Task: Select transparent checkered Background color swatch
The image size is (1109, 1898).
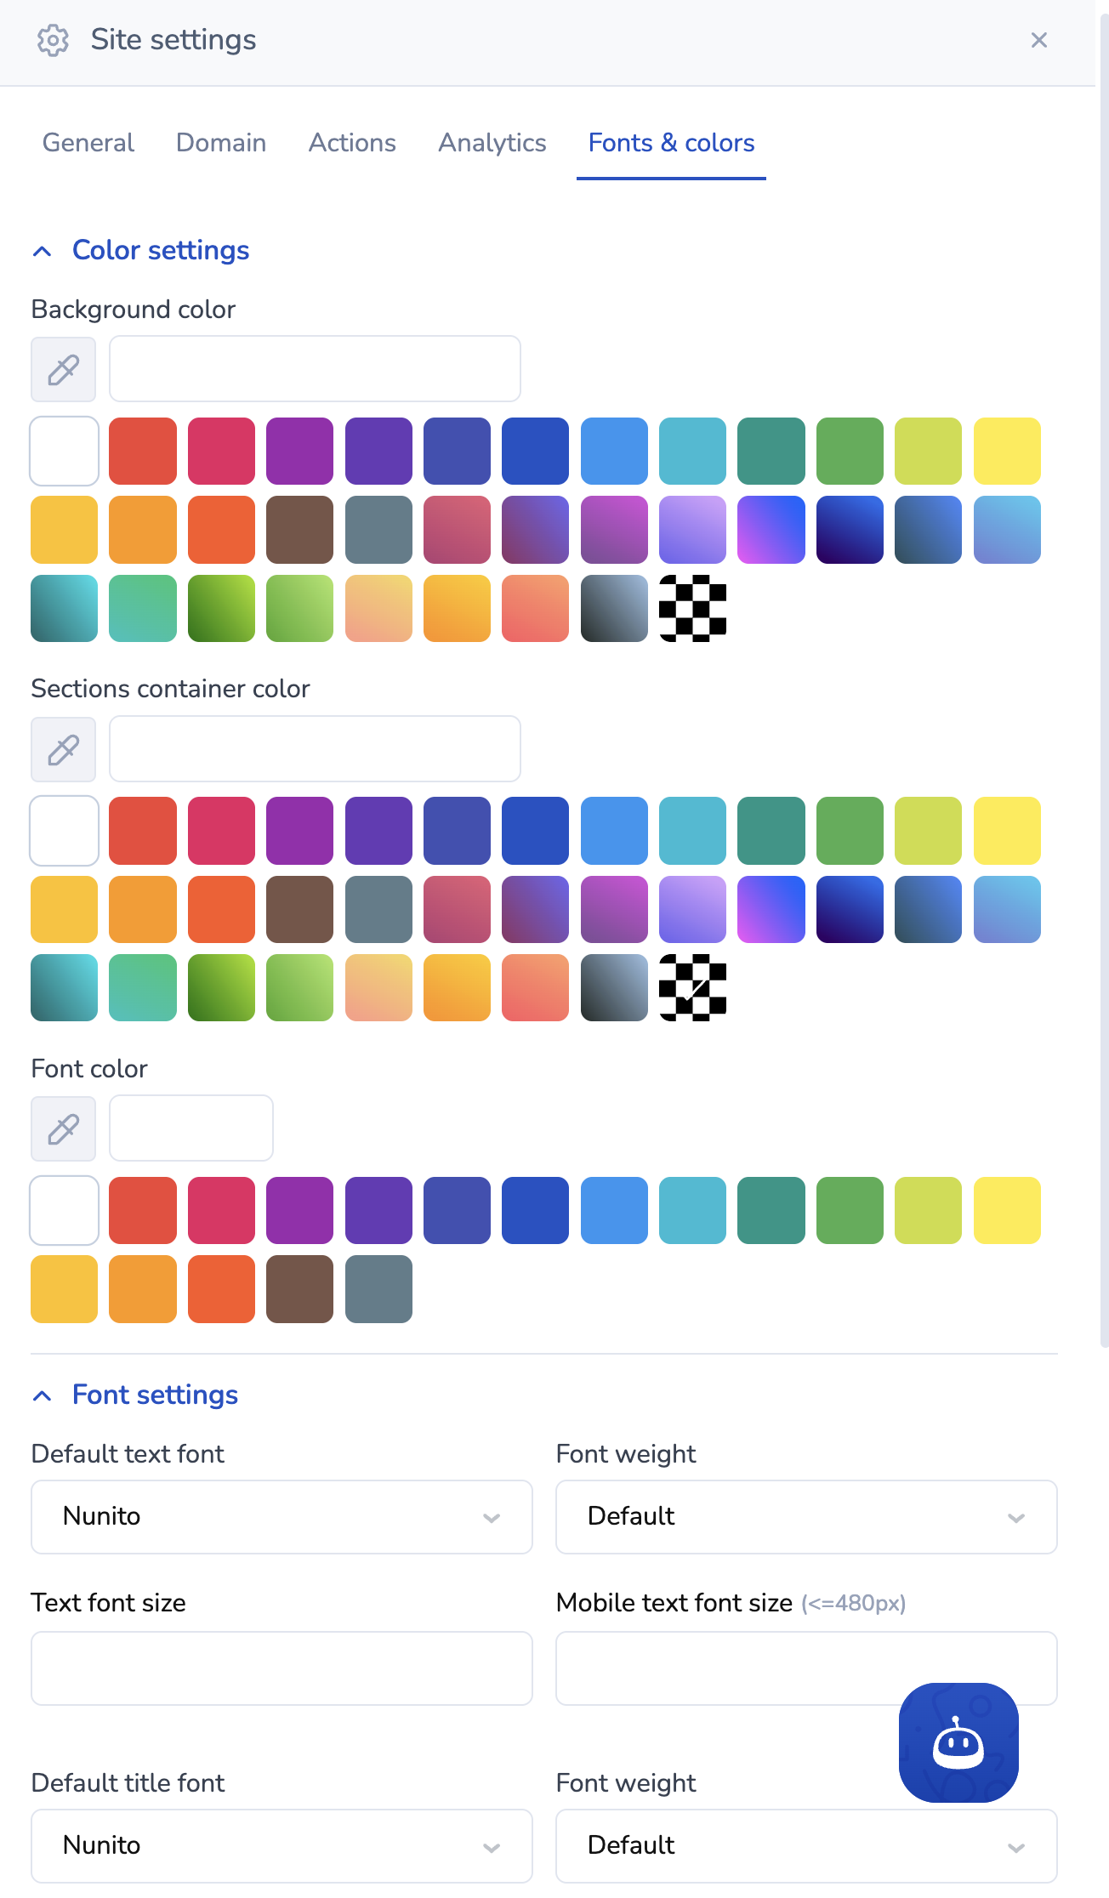Action: tap(692, 609)
